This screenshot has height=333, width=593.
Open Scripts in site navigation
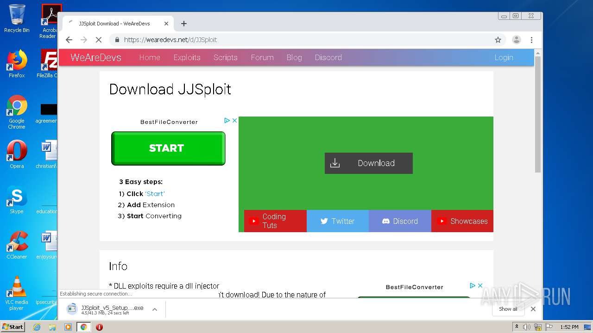coord(225,57)
